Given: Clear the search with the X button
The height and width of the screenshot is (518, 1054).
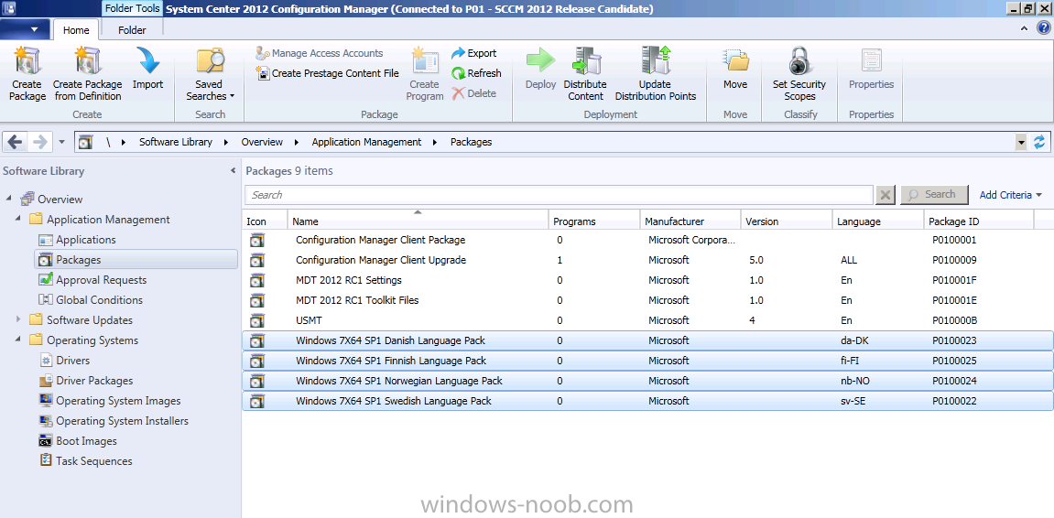Looking at the screenshot, I should pos(886,195).
